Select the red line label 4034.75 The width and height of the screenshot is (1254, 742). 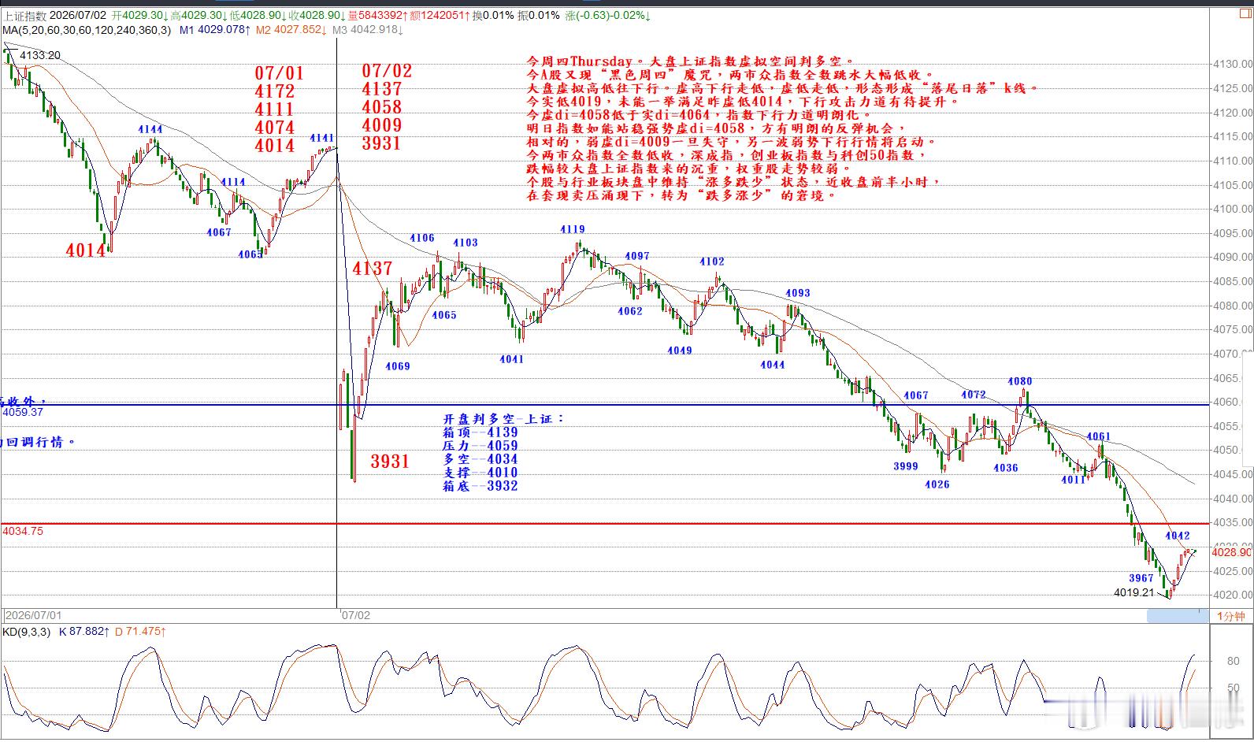click(23, 531)
